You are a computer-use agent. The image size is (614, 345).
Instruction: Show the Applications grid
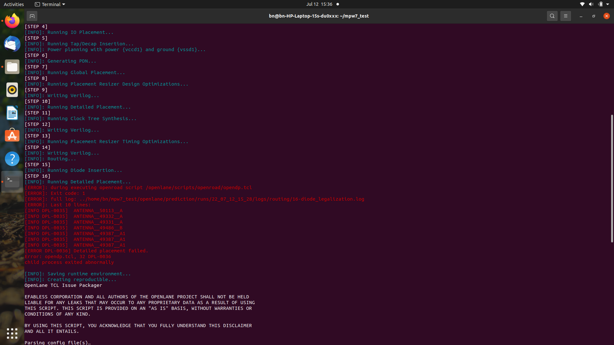[x=12, y=333]
